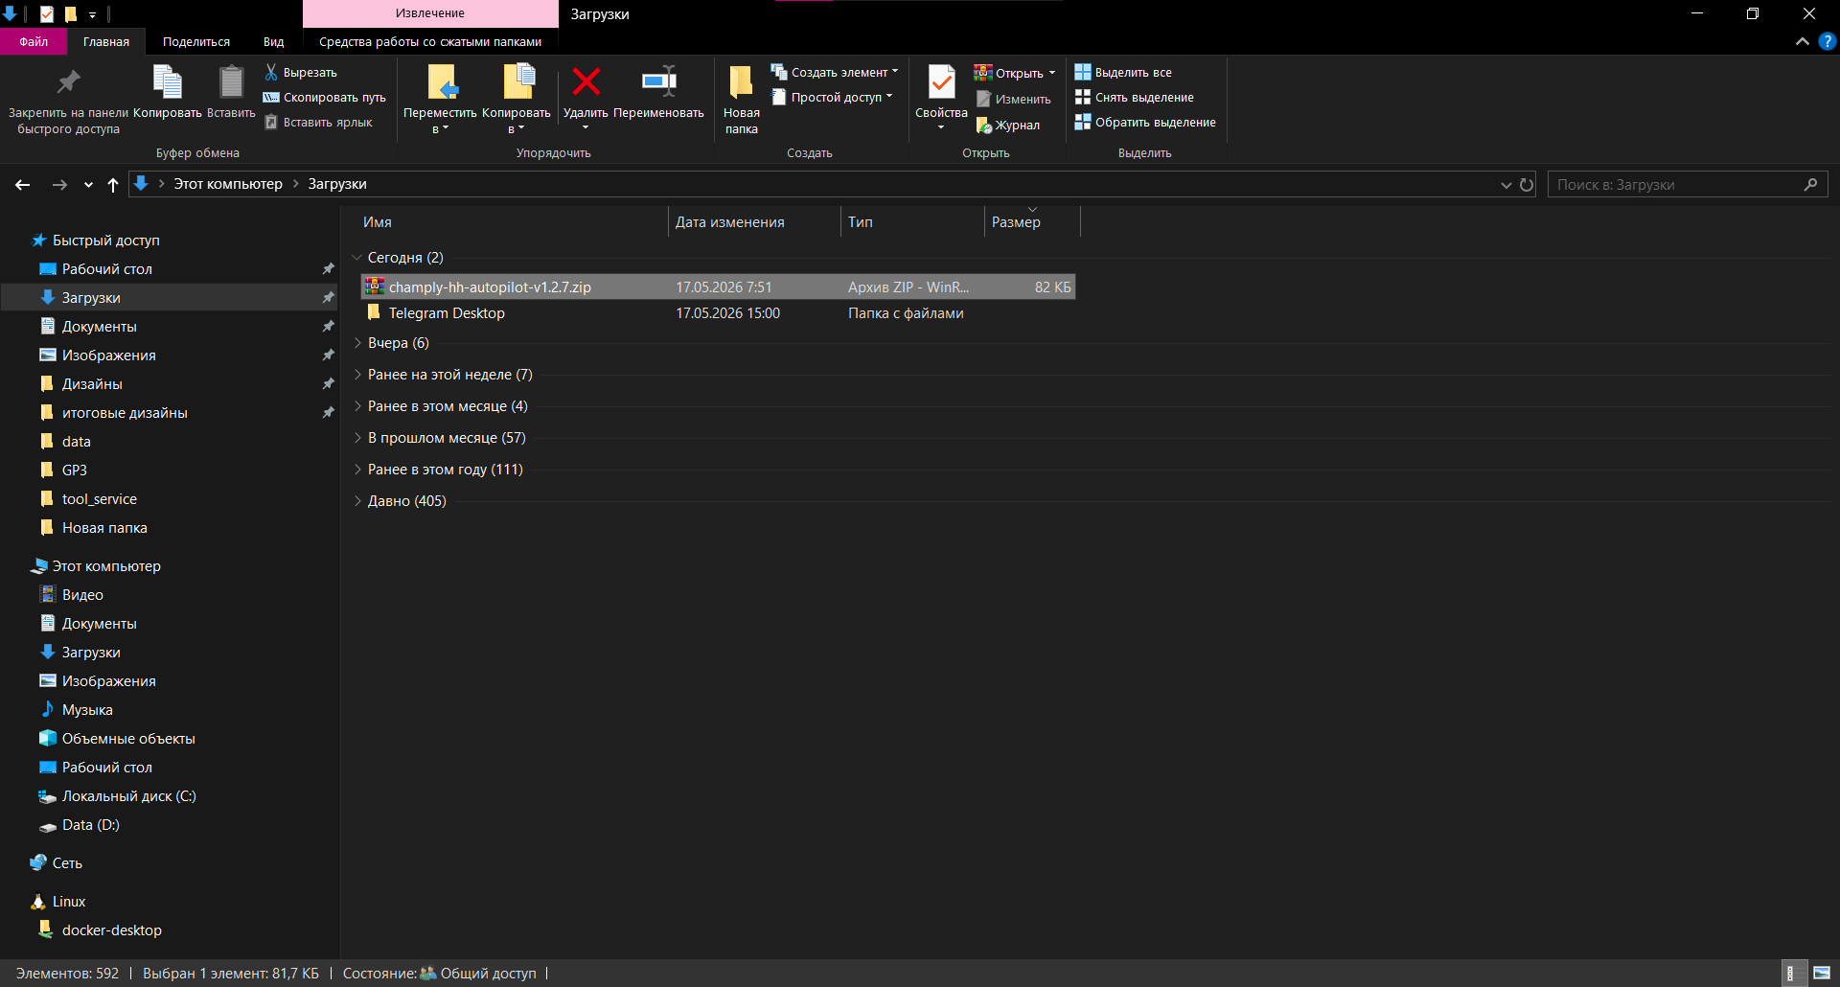Viewport: 1840px width, 987px height.
Task: Pin to Quick access panel icon
Action: pyautogui.click(x=68, y=82)
